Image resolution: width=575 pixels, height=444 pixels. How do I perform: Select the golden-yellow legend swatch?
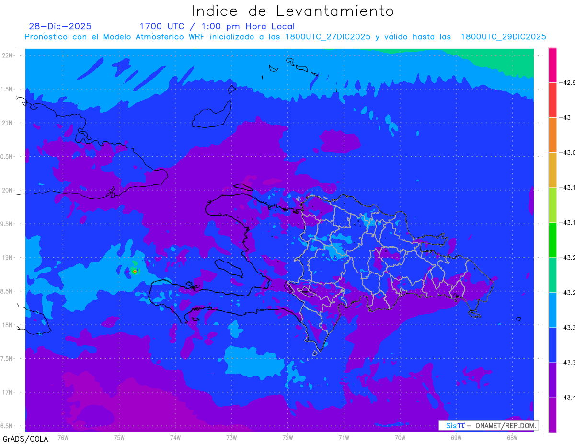(552, 170)
